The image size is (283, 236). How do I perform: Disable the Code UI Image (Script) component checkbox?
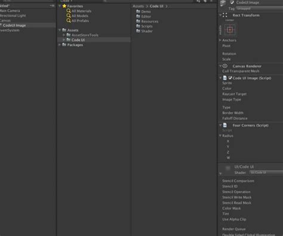230,78
